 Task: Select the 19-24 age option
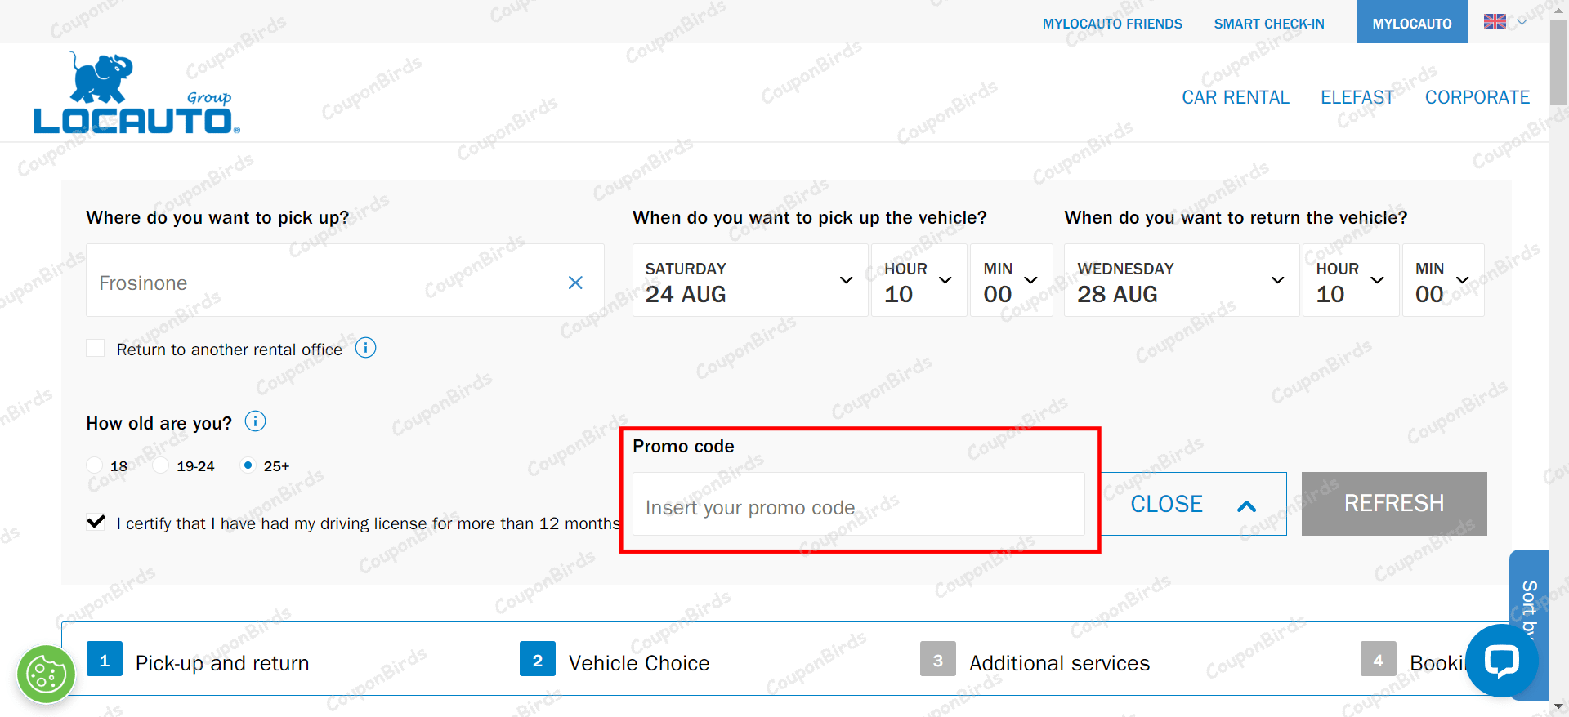tap(161, 465)
